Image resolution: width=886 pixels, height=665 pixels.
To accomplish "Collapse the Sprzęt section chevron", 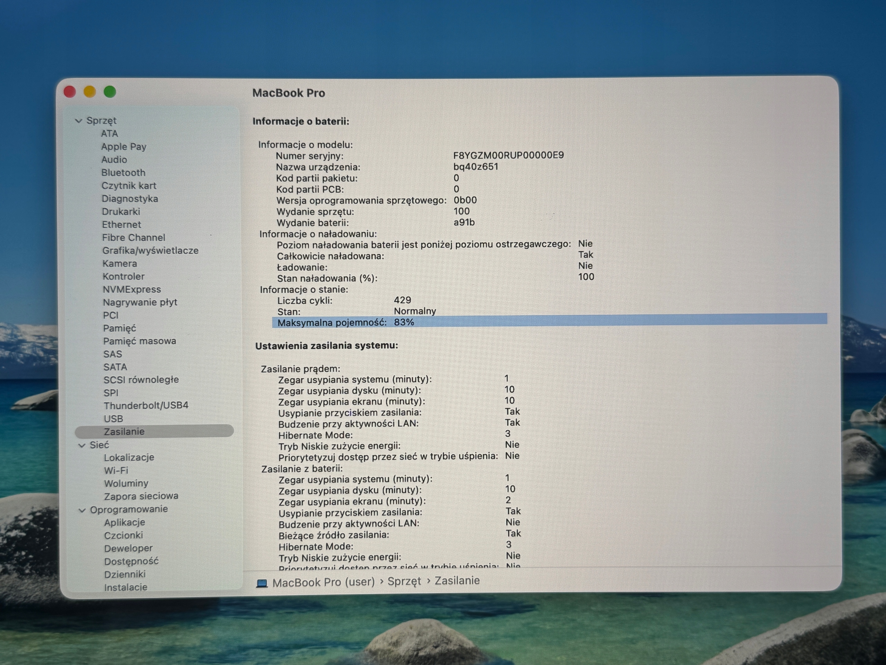I will 79,121.
